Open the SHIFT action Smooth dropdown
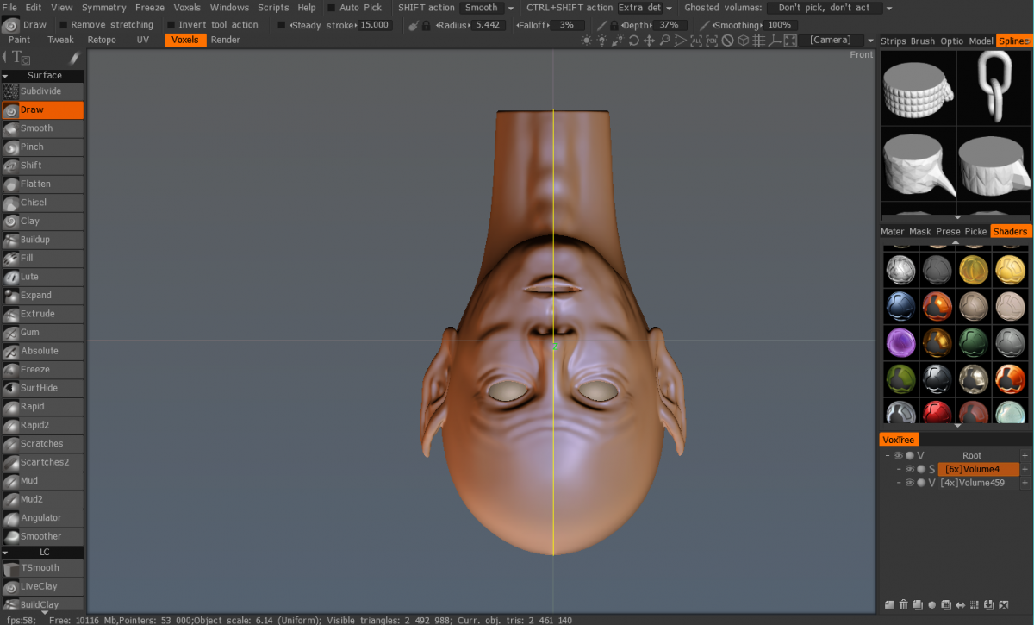 (488, 8)
